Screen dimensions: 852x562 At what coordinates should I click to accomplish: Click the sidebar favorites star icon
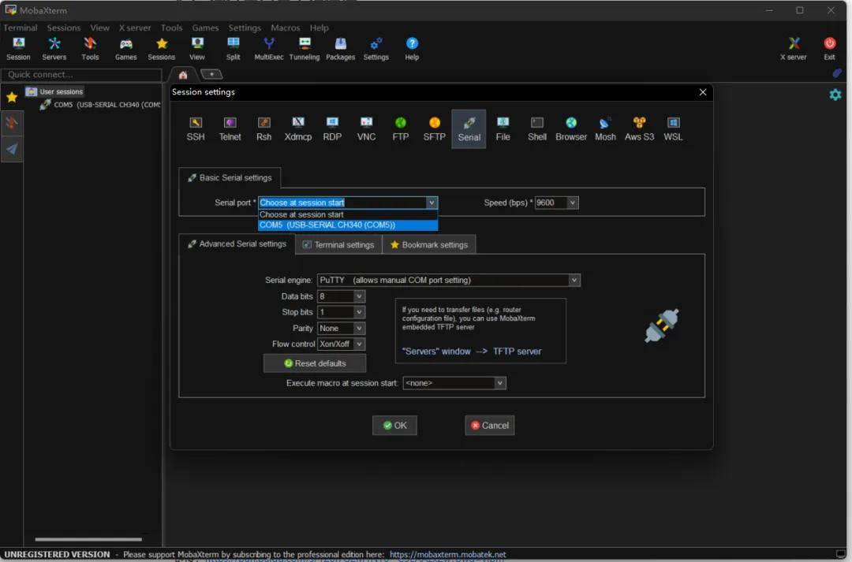pyautogui.click(x=12, y=97)
